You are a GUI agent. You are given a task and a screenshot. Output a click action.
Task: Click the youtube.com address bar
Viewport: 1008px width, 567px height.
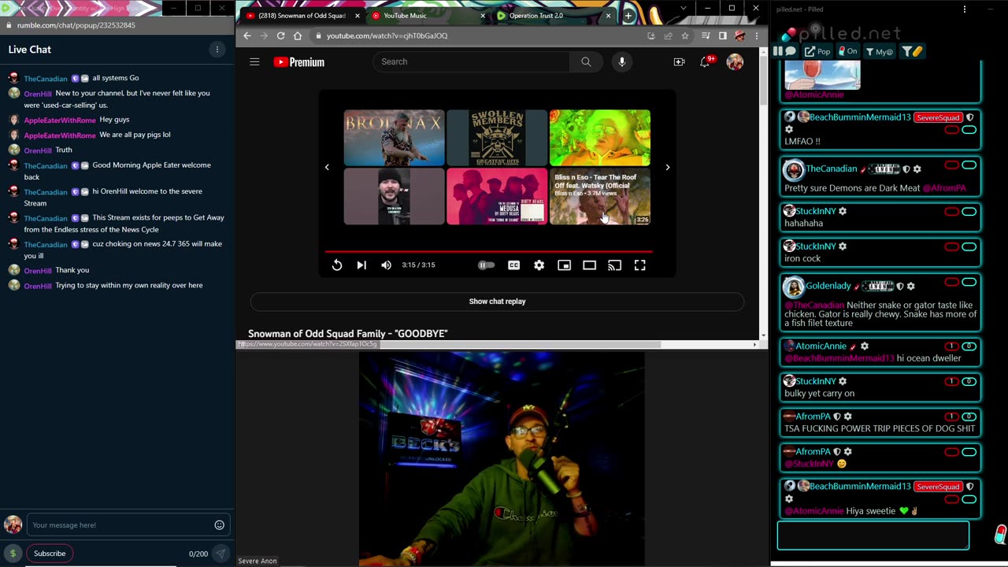477,35
